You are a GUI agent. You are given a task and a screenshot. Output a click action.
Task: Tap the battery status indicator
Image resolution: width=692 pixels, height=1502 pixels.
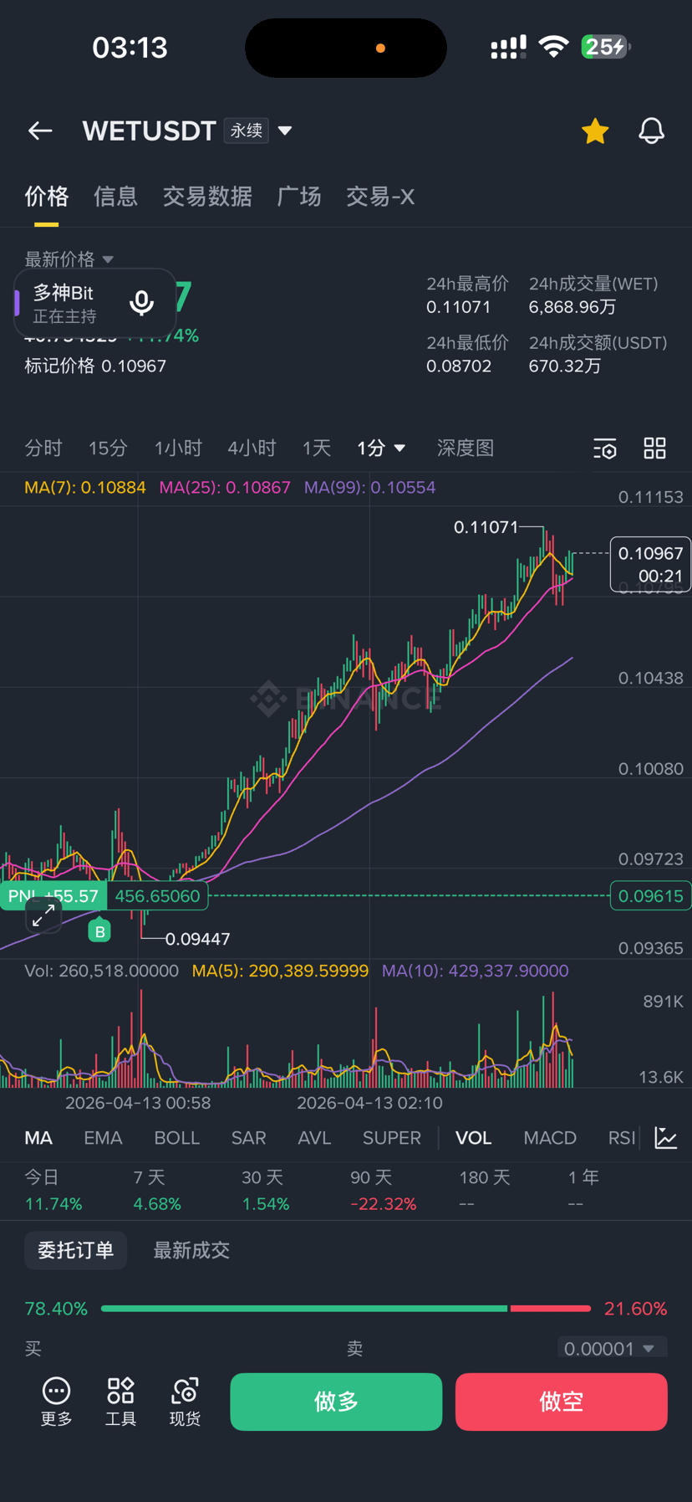(605, 47)
